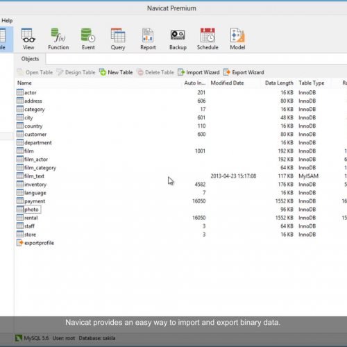Image resolution: width=347 pixels, height=347 pixels.
Task: Click the address table icon
Action: point(20,101)
